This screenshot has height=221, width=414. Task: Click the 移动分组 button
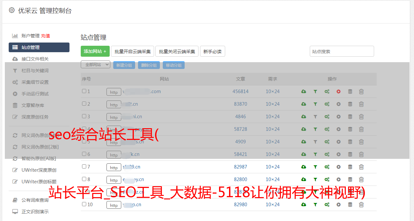(174, 65)
